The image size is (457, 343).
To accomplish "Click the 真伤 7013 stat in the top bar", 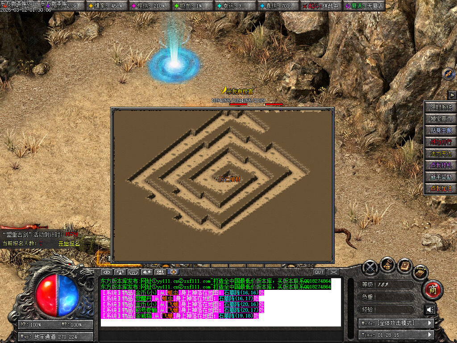I will tap(278, 6).
